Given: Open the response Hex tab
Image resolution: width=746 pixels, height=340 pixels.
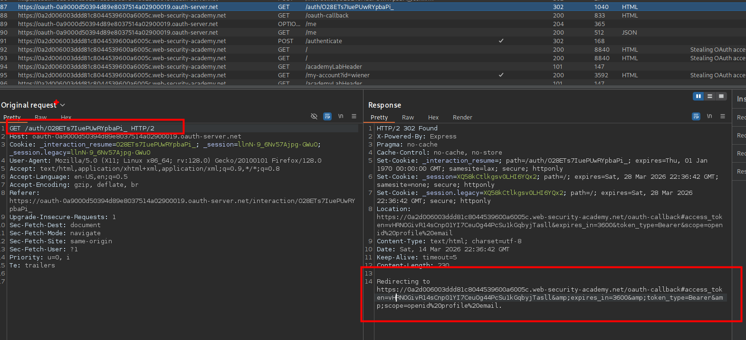Looking at the screenshot, I should (x=433, y=118).
